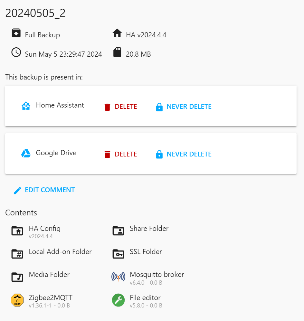Screen dimensions: 304x321
Task: Click the HA Config folder icon
Action: [x=17, y=231]
